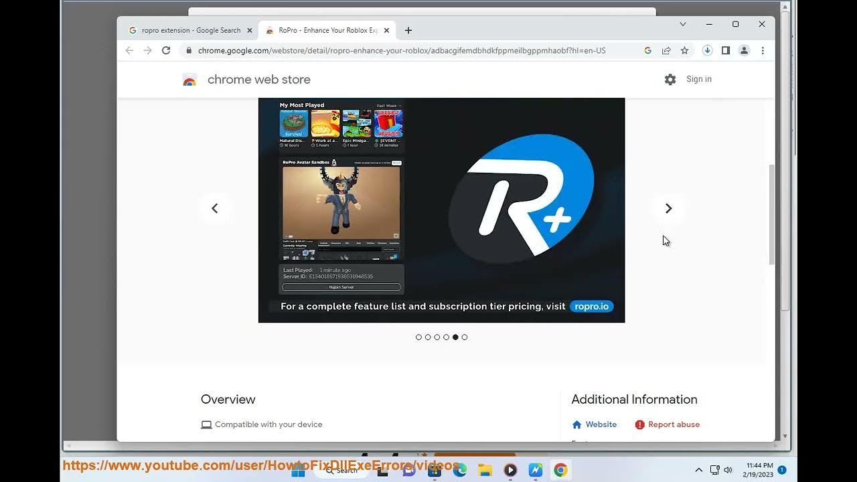Click chrome web store title
Viewport: 857px width, 482px height.
coord(259,80)
